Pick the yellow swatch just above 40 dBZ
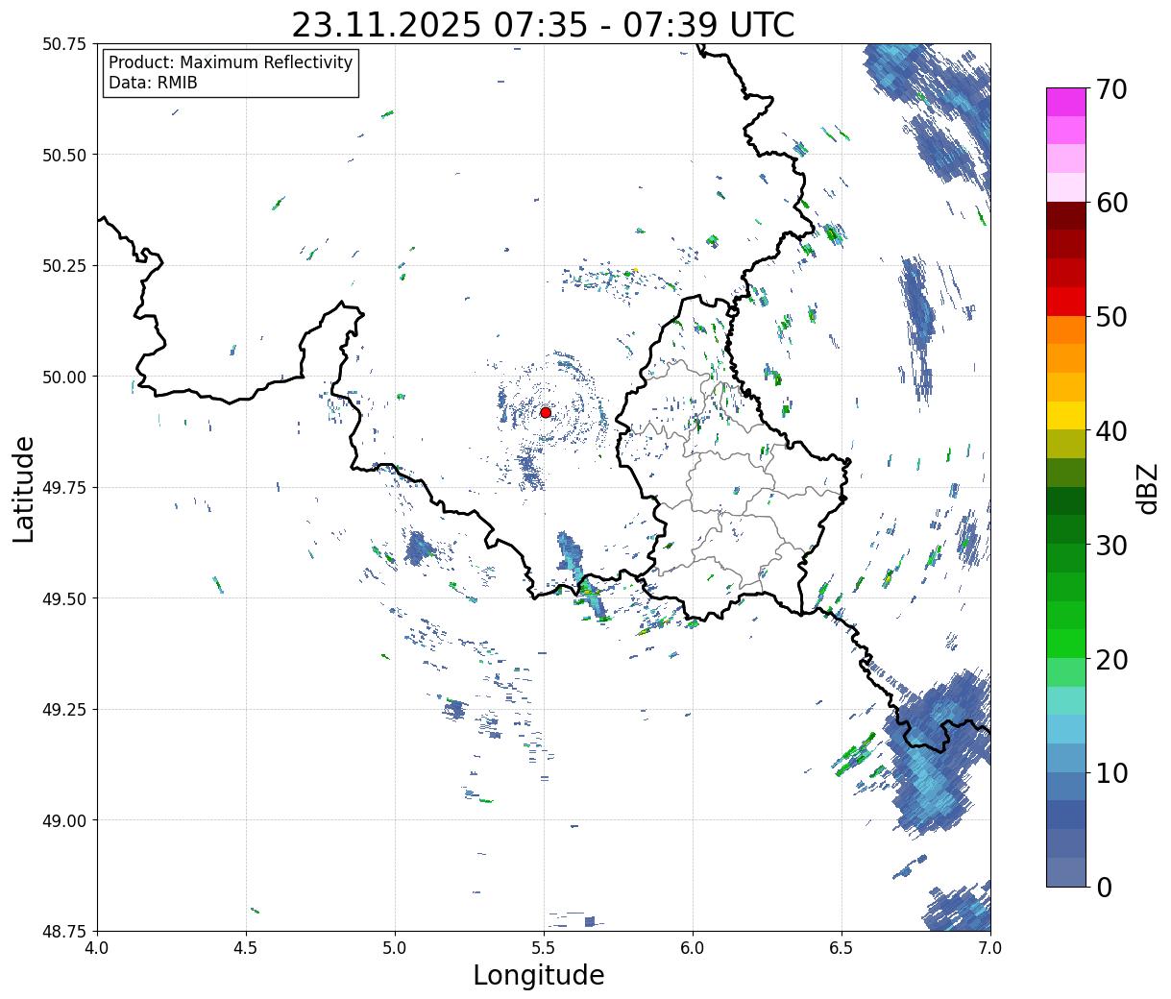 coord(1066,415)
